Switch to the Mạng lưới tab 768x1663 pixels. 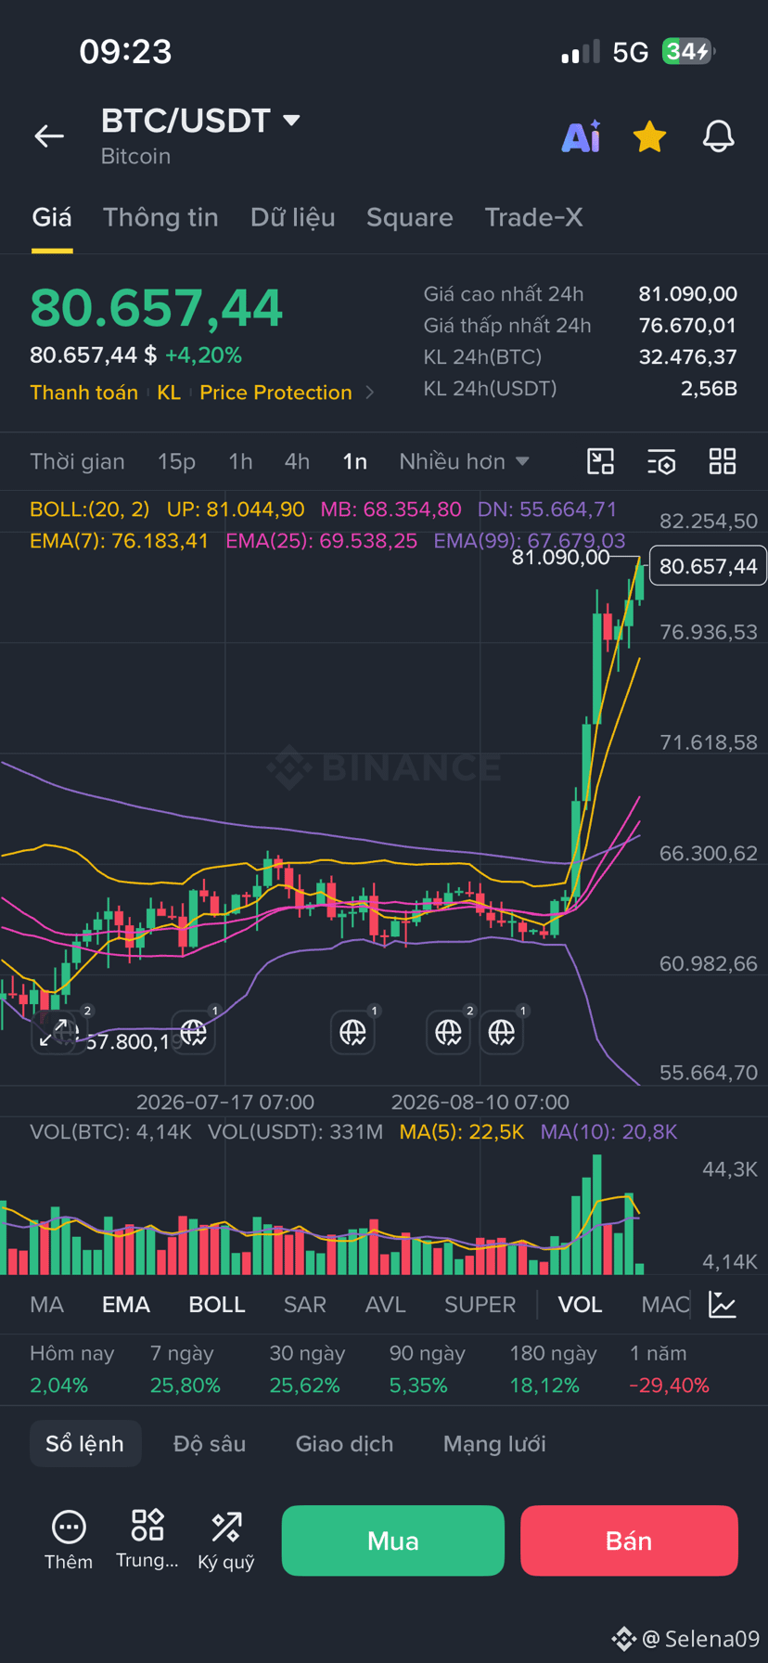(494, 1443)
